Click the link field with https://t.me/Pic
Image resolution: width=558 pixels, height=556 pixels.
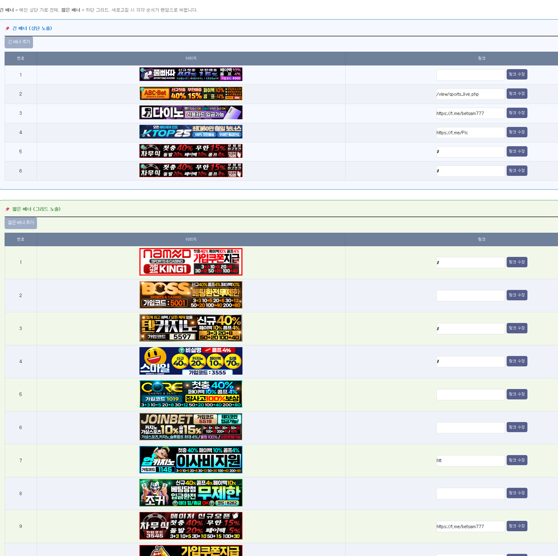(470, 133)
